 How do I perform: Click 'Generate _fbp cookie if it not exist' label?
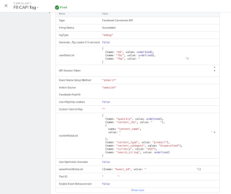point(79,43)
